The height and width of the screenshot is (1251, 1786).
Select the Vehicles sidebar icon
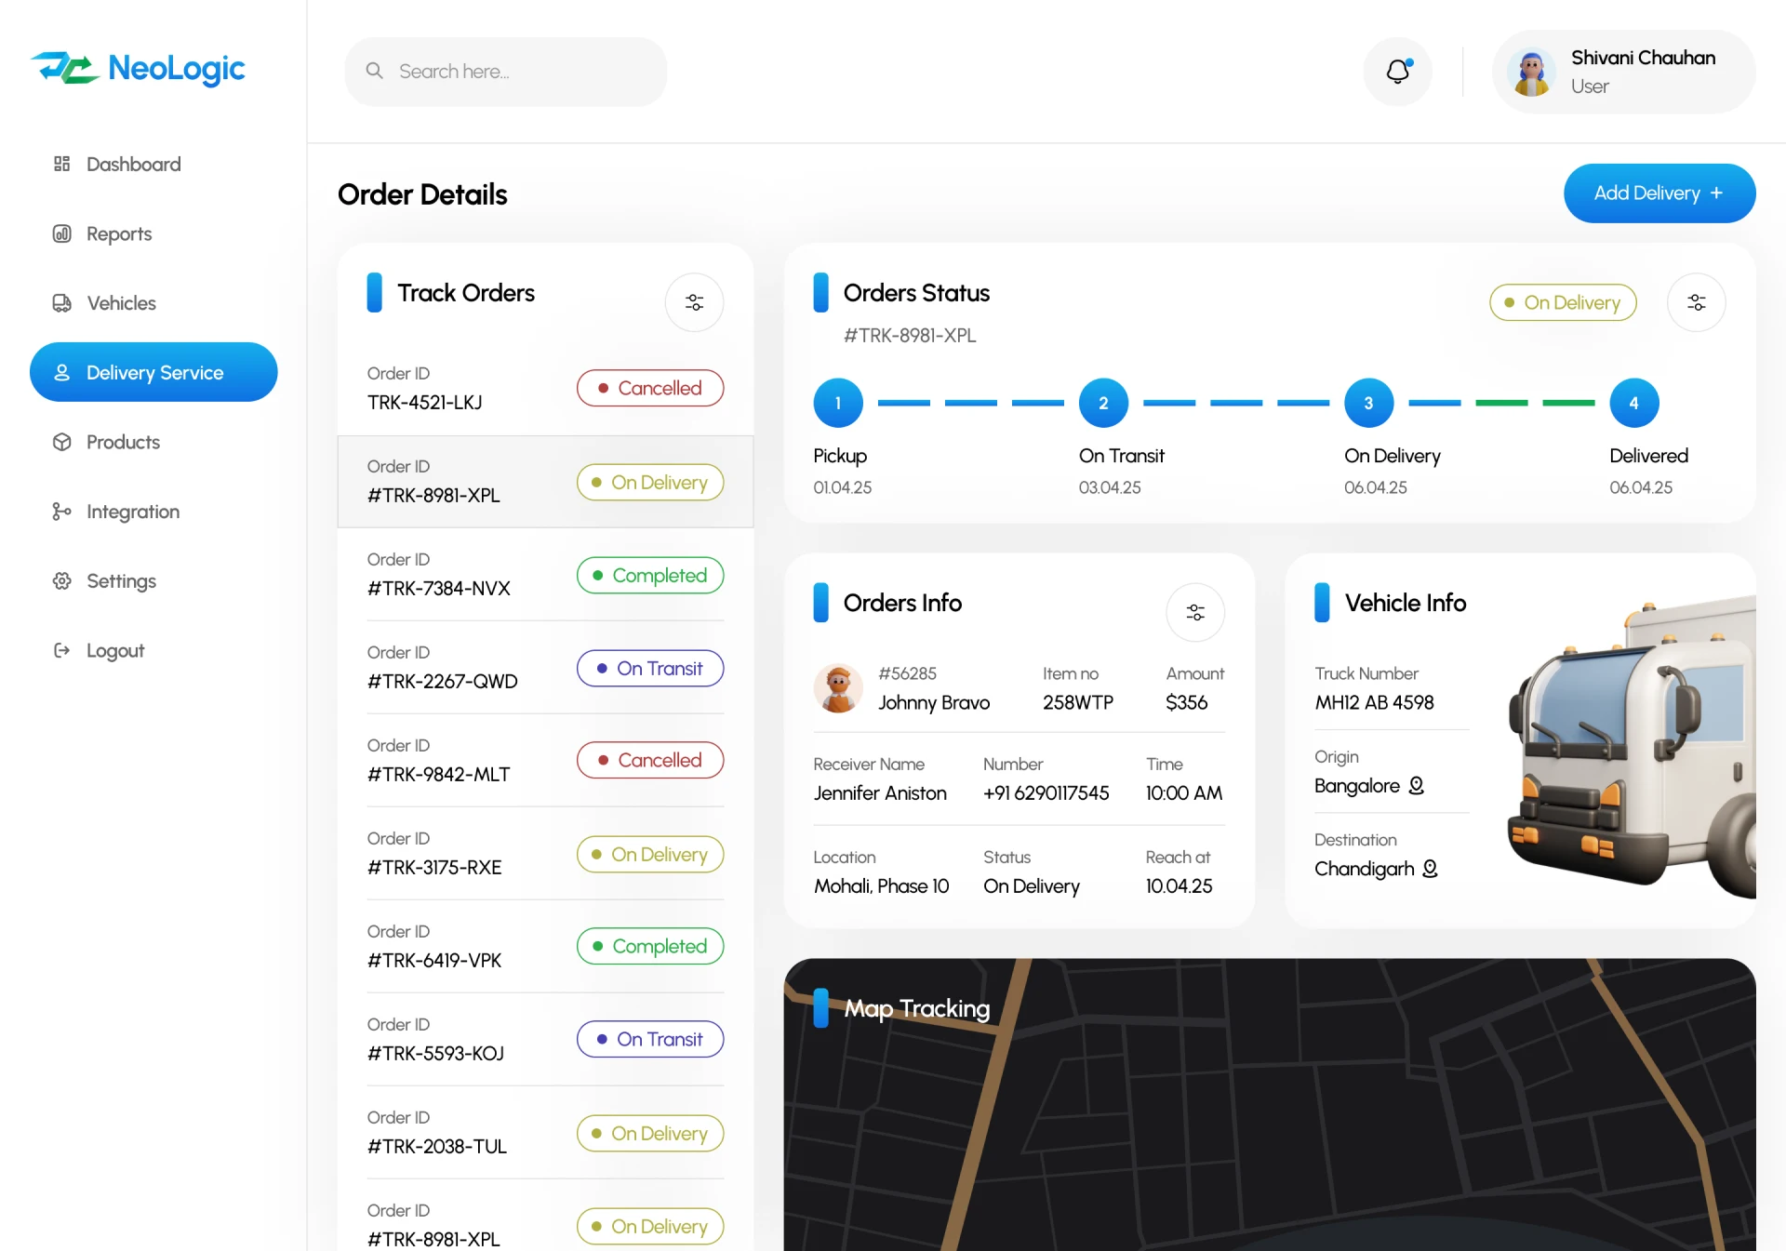[x=61, y=302]
